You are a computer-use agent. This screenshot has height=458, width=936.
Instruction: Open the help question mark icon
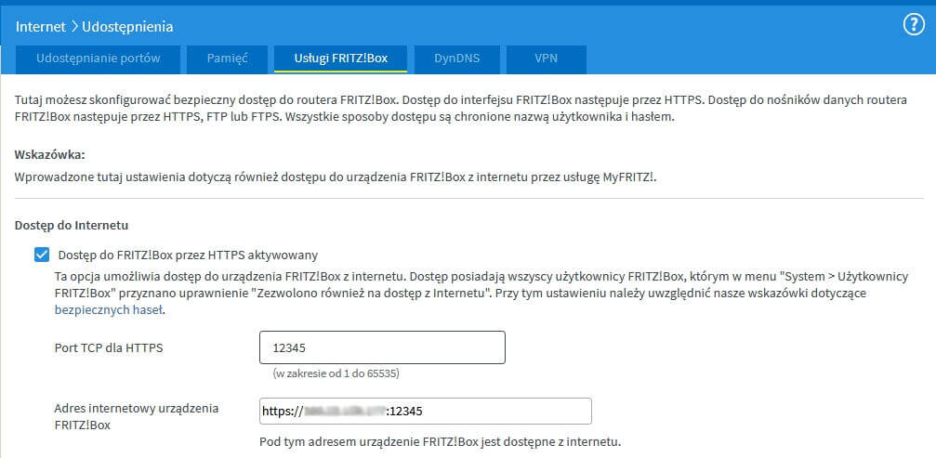pos(914,26)
